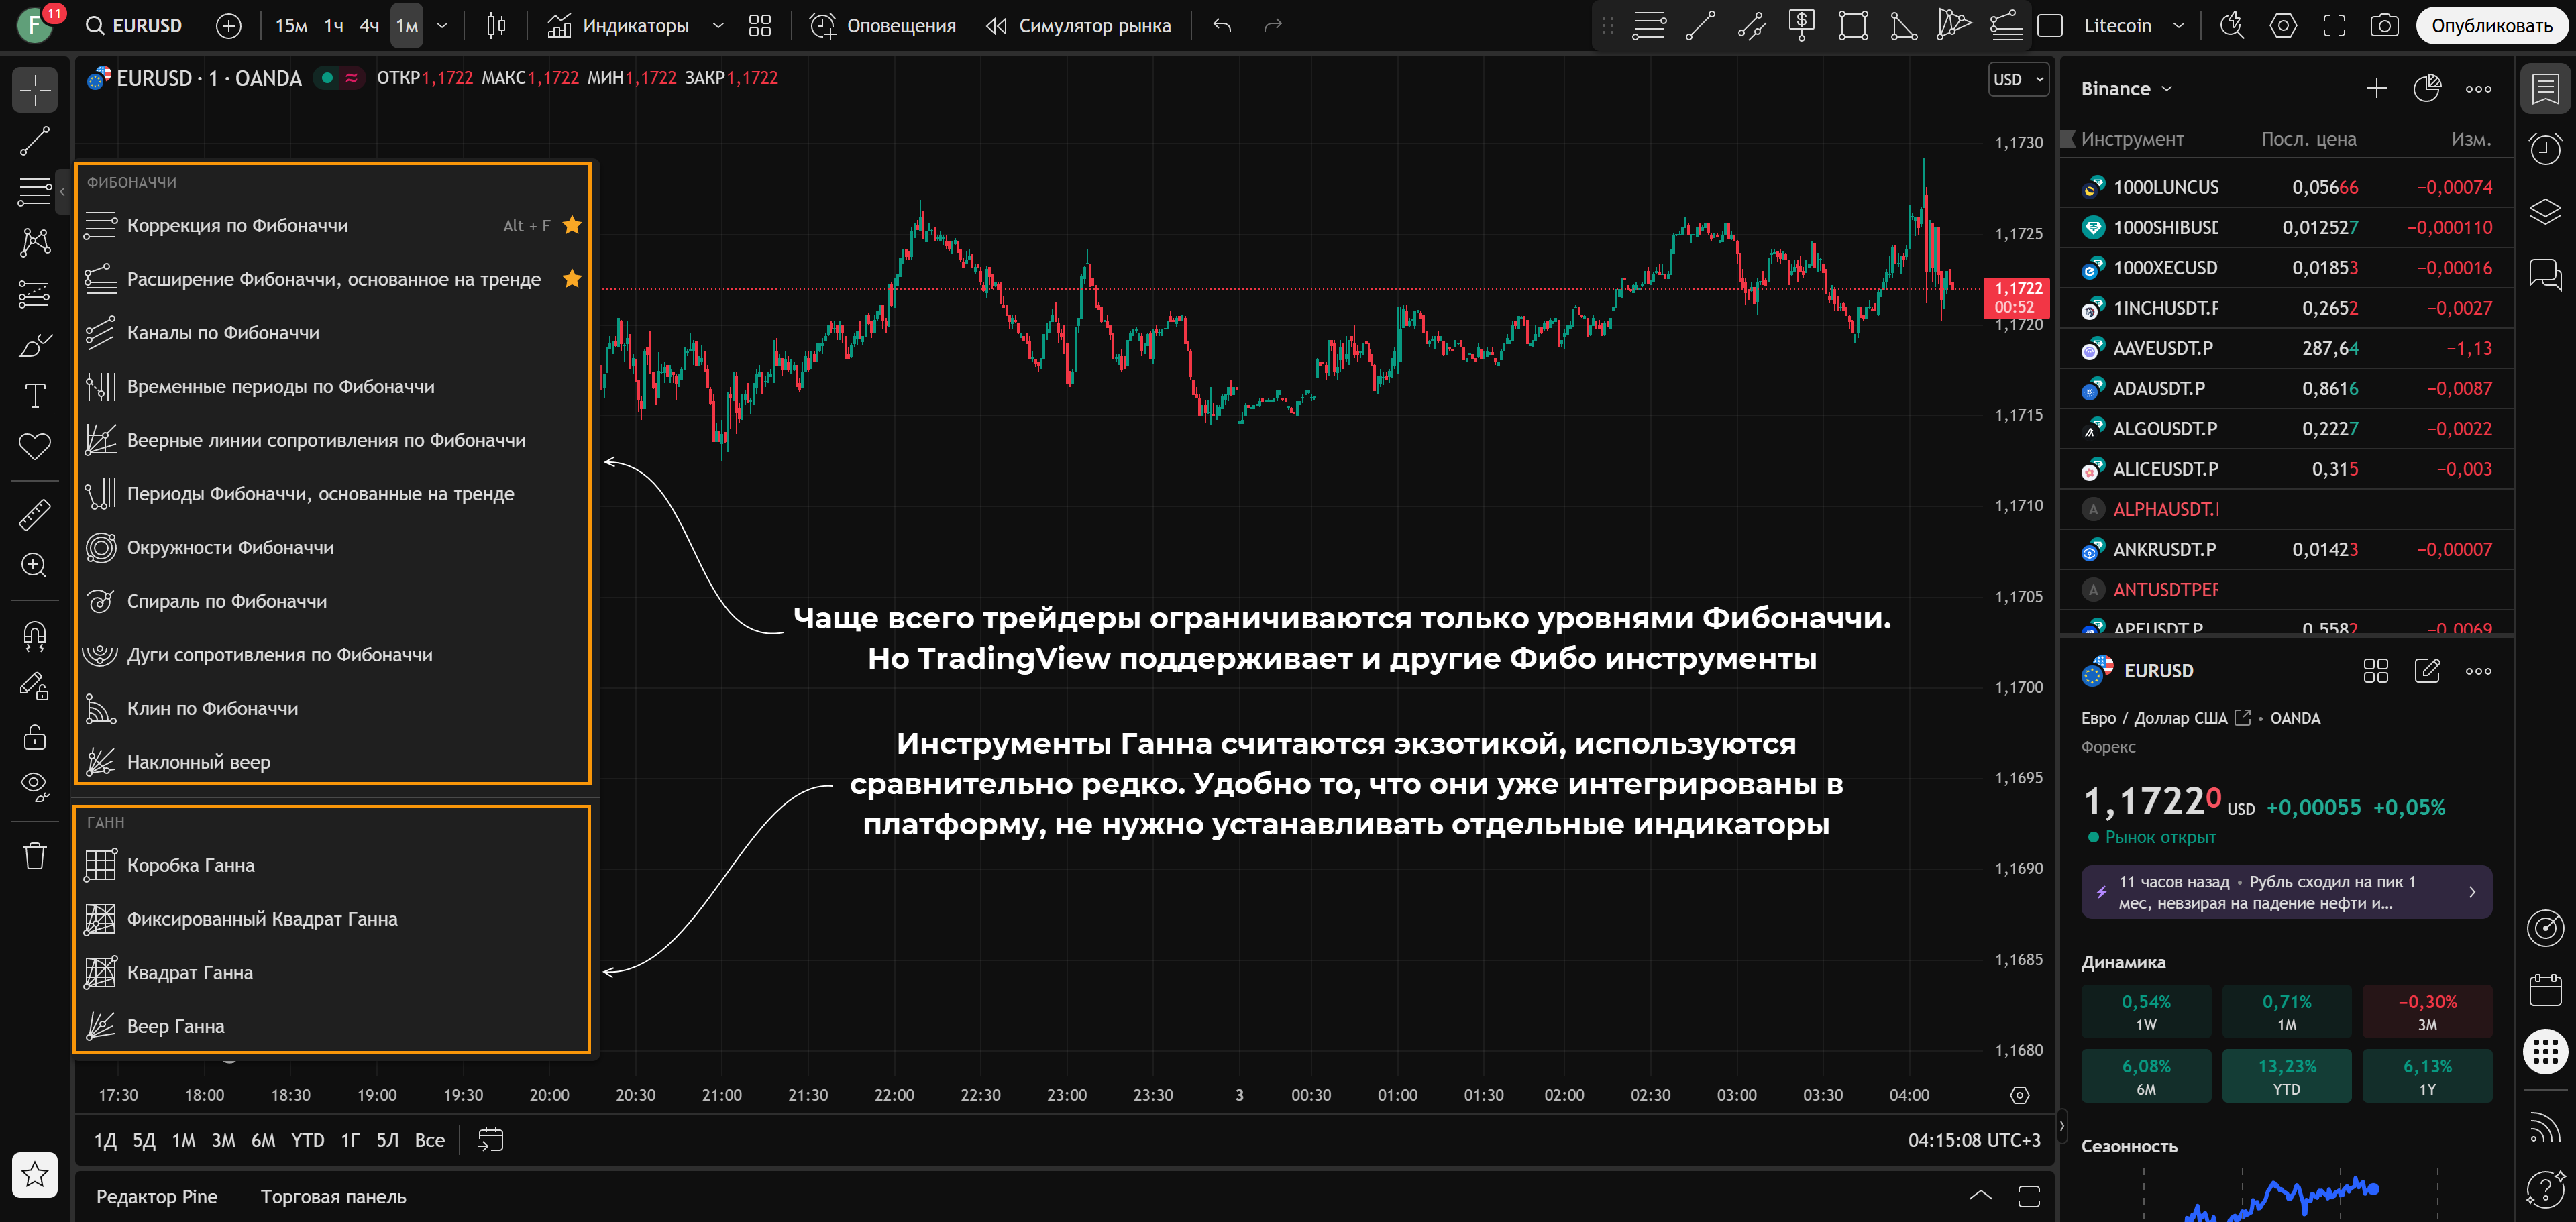Open the USD currency dropdown

coord(2018,80)
